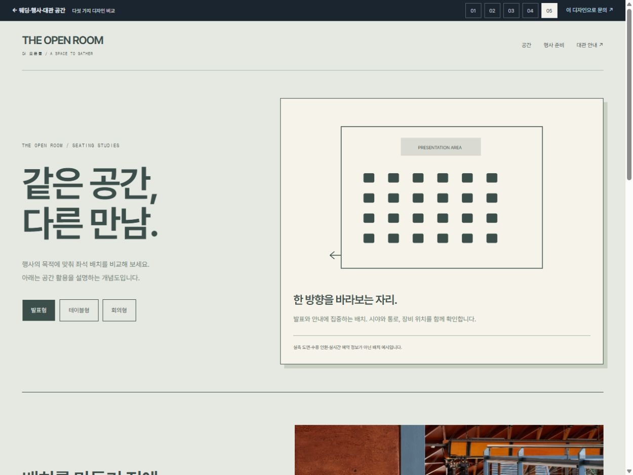Click the disclaimer text 실측 도면·수용 인원
This screenshot has width=633, height=475.
click(347, 347)
